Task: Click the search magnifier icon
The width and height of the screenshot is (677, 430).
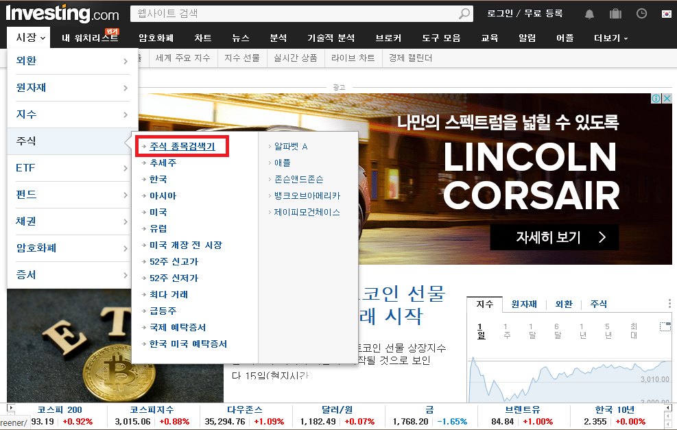Action: [464, 14]
